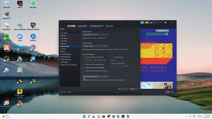Open the auto-update start time dropdown
This screenshot has width=212, height=119.
tap(88, 60)
